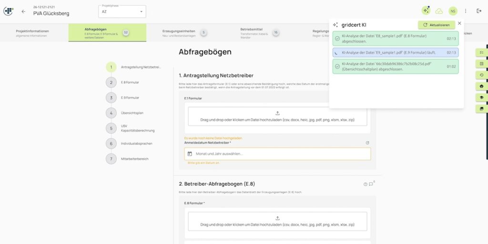The width and height of the screenshot is (488, 244).
Task: Switch to Abfragebögen tab
Action: [107, 33]
